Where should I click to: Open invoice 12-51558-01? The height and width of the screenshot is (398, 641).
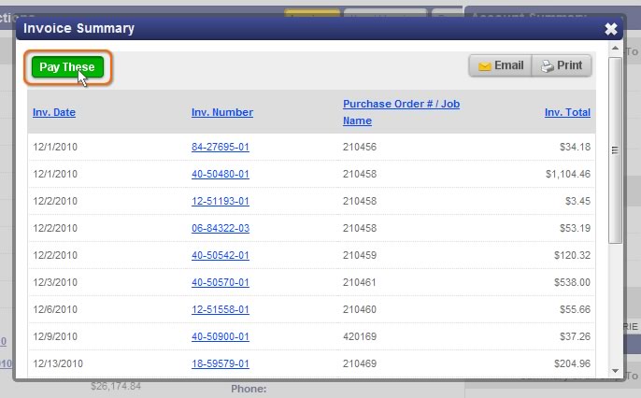[x=221, y=309]
